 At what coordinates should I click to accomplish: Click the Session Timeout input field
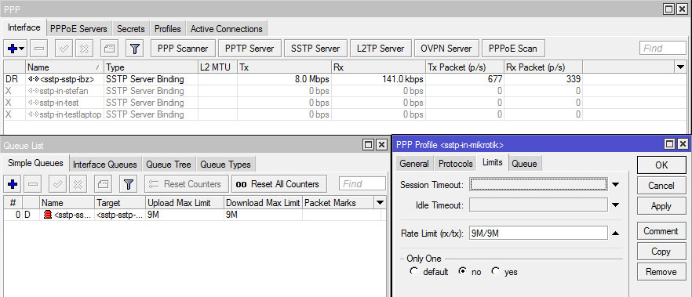pos(538,185)
